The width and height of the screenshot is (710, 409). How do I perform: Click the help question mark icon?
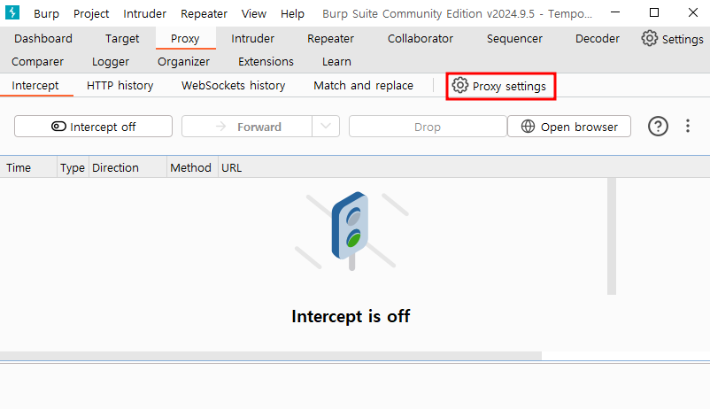point(658,127)
